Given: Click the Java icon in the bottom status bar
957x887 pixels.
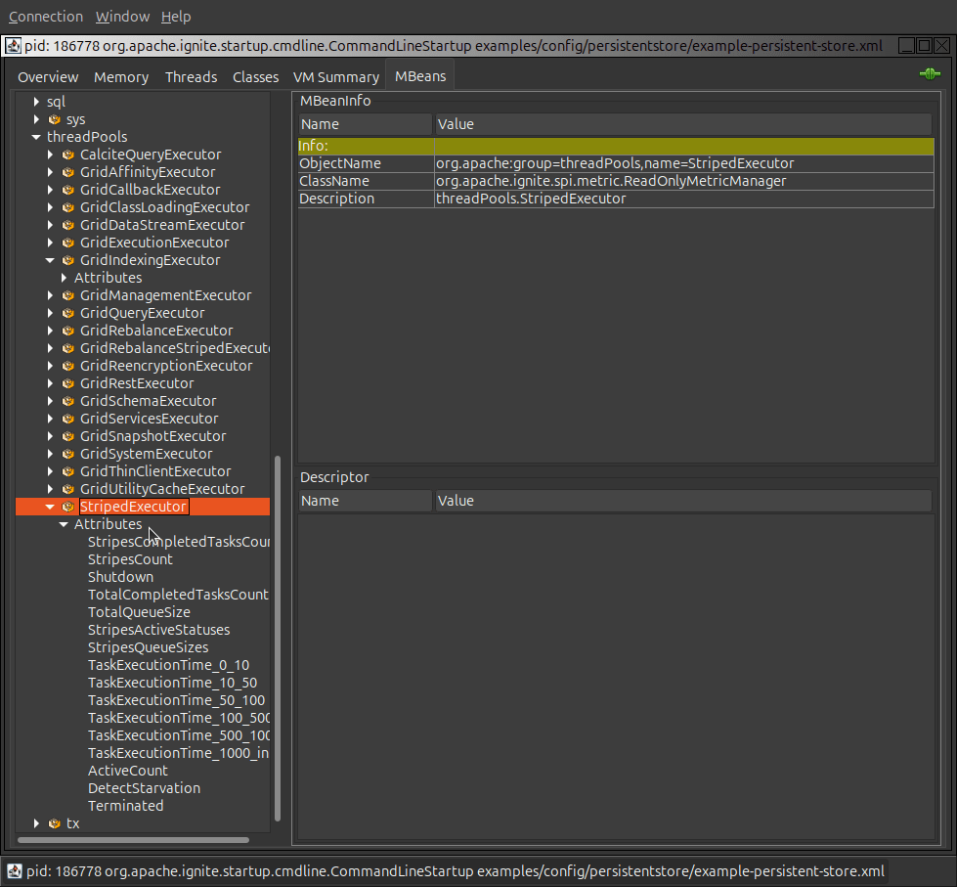Looking at the screenshot, I should pos(15,871).
